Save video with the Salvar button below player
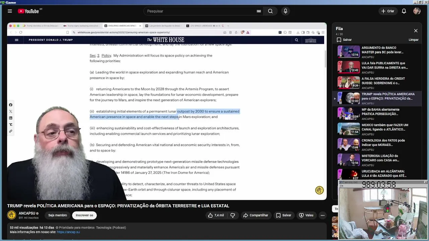 coord(284,215)
